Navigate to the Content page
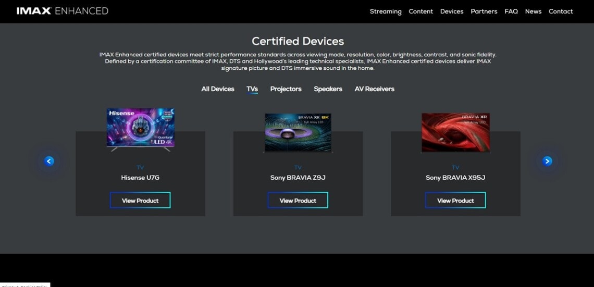 coord(420,11)
